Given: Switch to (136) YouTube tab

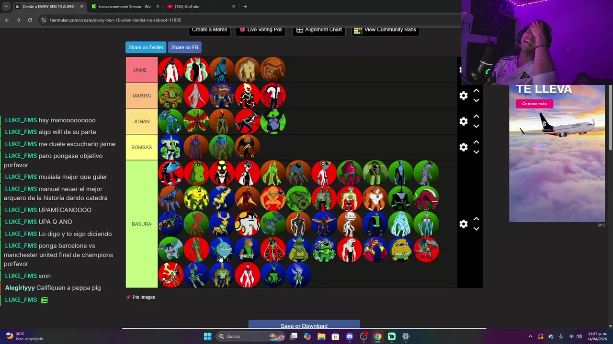Looking at the screenshot, I should coord(201,6).
